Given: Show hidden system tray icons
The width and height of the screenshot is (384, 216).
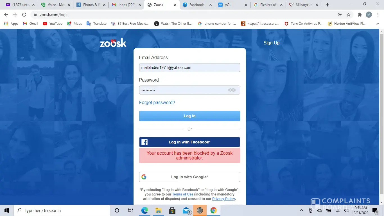Looking at the screenshot, I should 302,210.
